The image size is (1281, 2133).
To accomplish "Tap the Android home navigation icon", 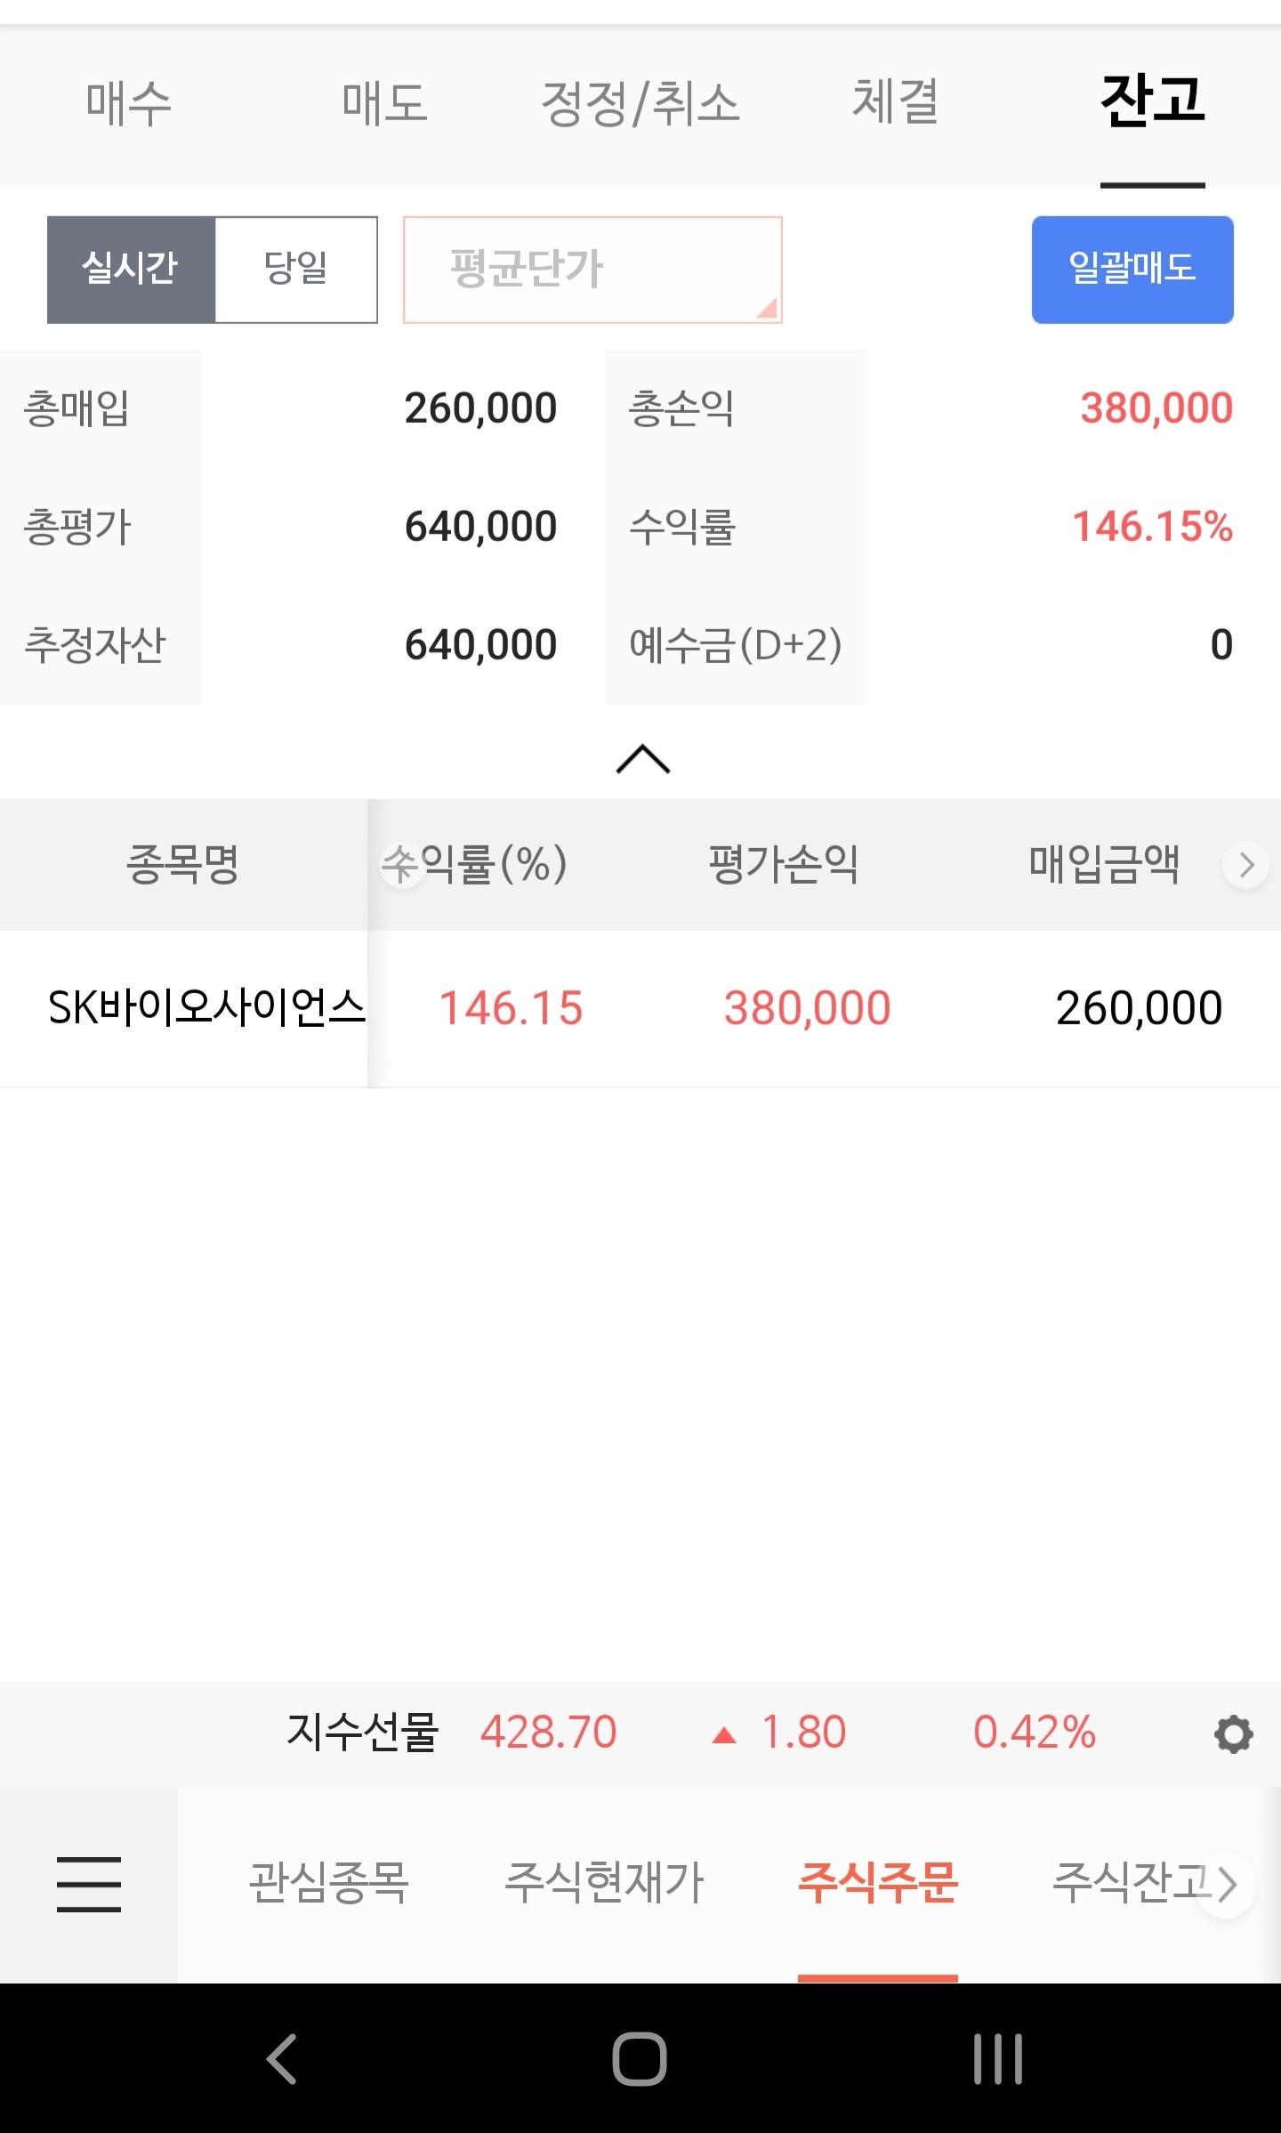I will click(640, 2058).
